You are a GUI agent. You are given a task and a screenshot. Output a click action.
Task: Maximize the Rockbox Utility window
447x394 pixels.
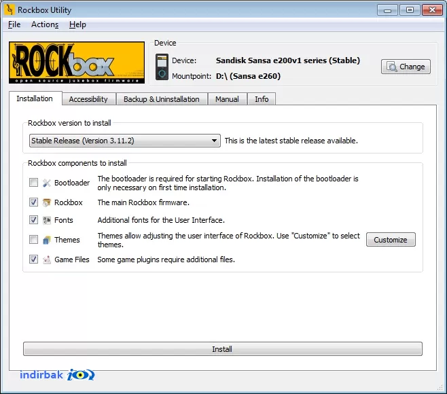click(410, 10)
